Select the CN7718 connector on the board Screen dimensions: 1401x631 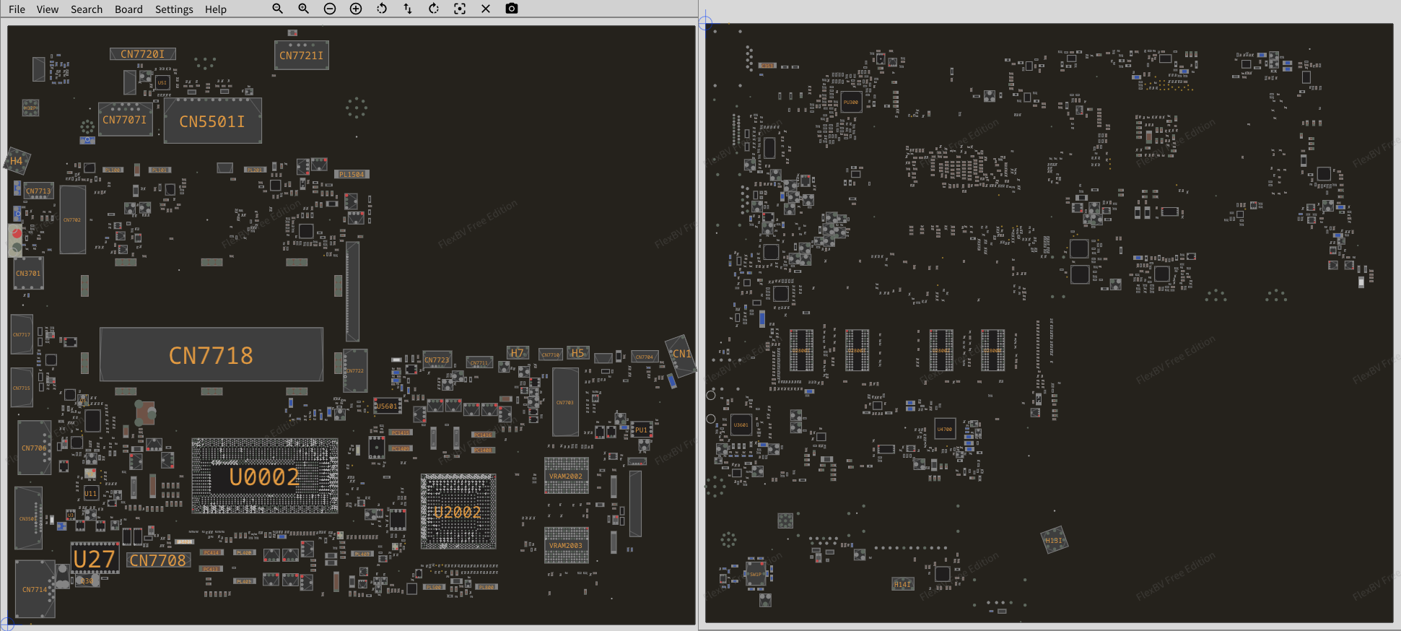(x=211, y=355)
